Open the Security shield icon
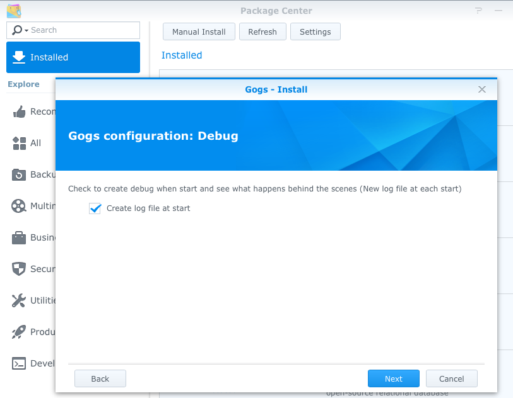Image resolution: width=513 pixels, height=398 pixels. point(19,269)
